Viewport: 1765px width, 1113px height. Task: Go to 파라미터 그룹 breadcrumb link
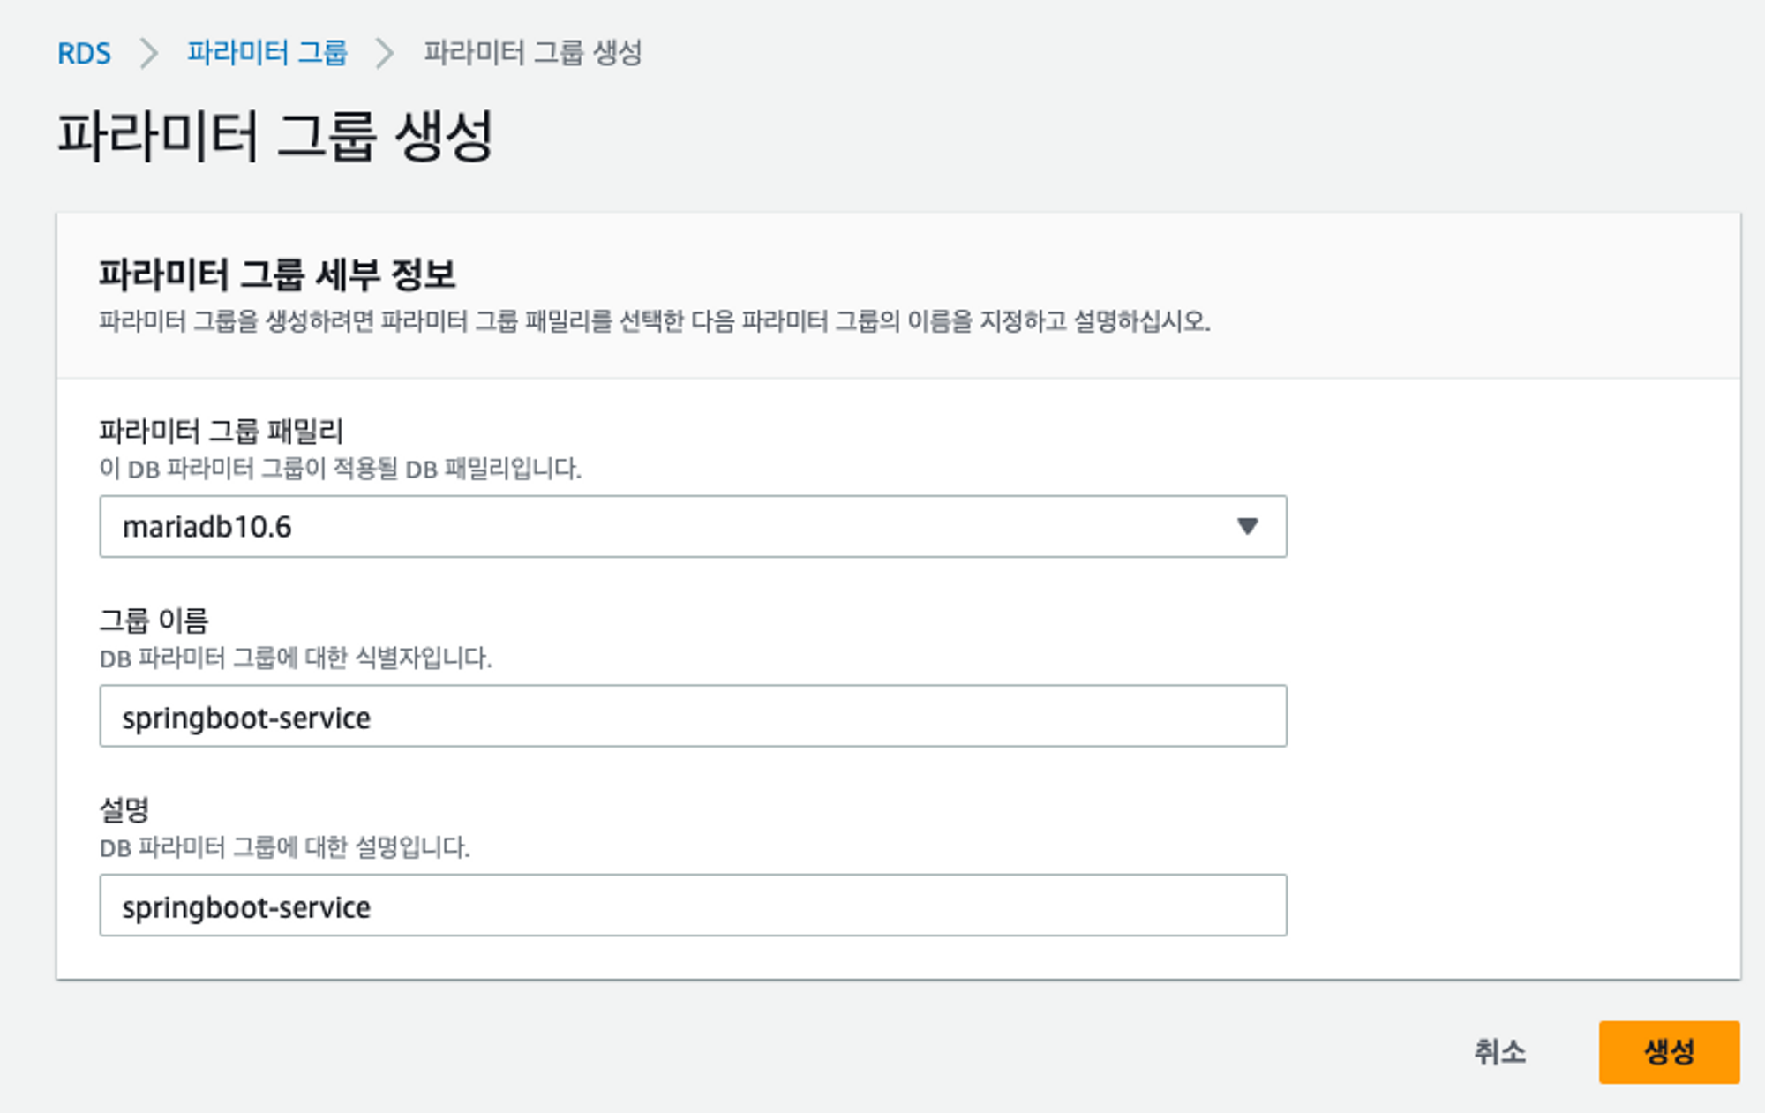267,53
